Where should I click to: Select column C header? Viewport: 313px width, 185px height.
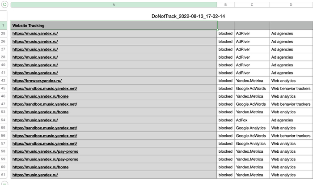252,4
